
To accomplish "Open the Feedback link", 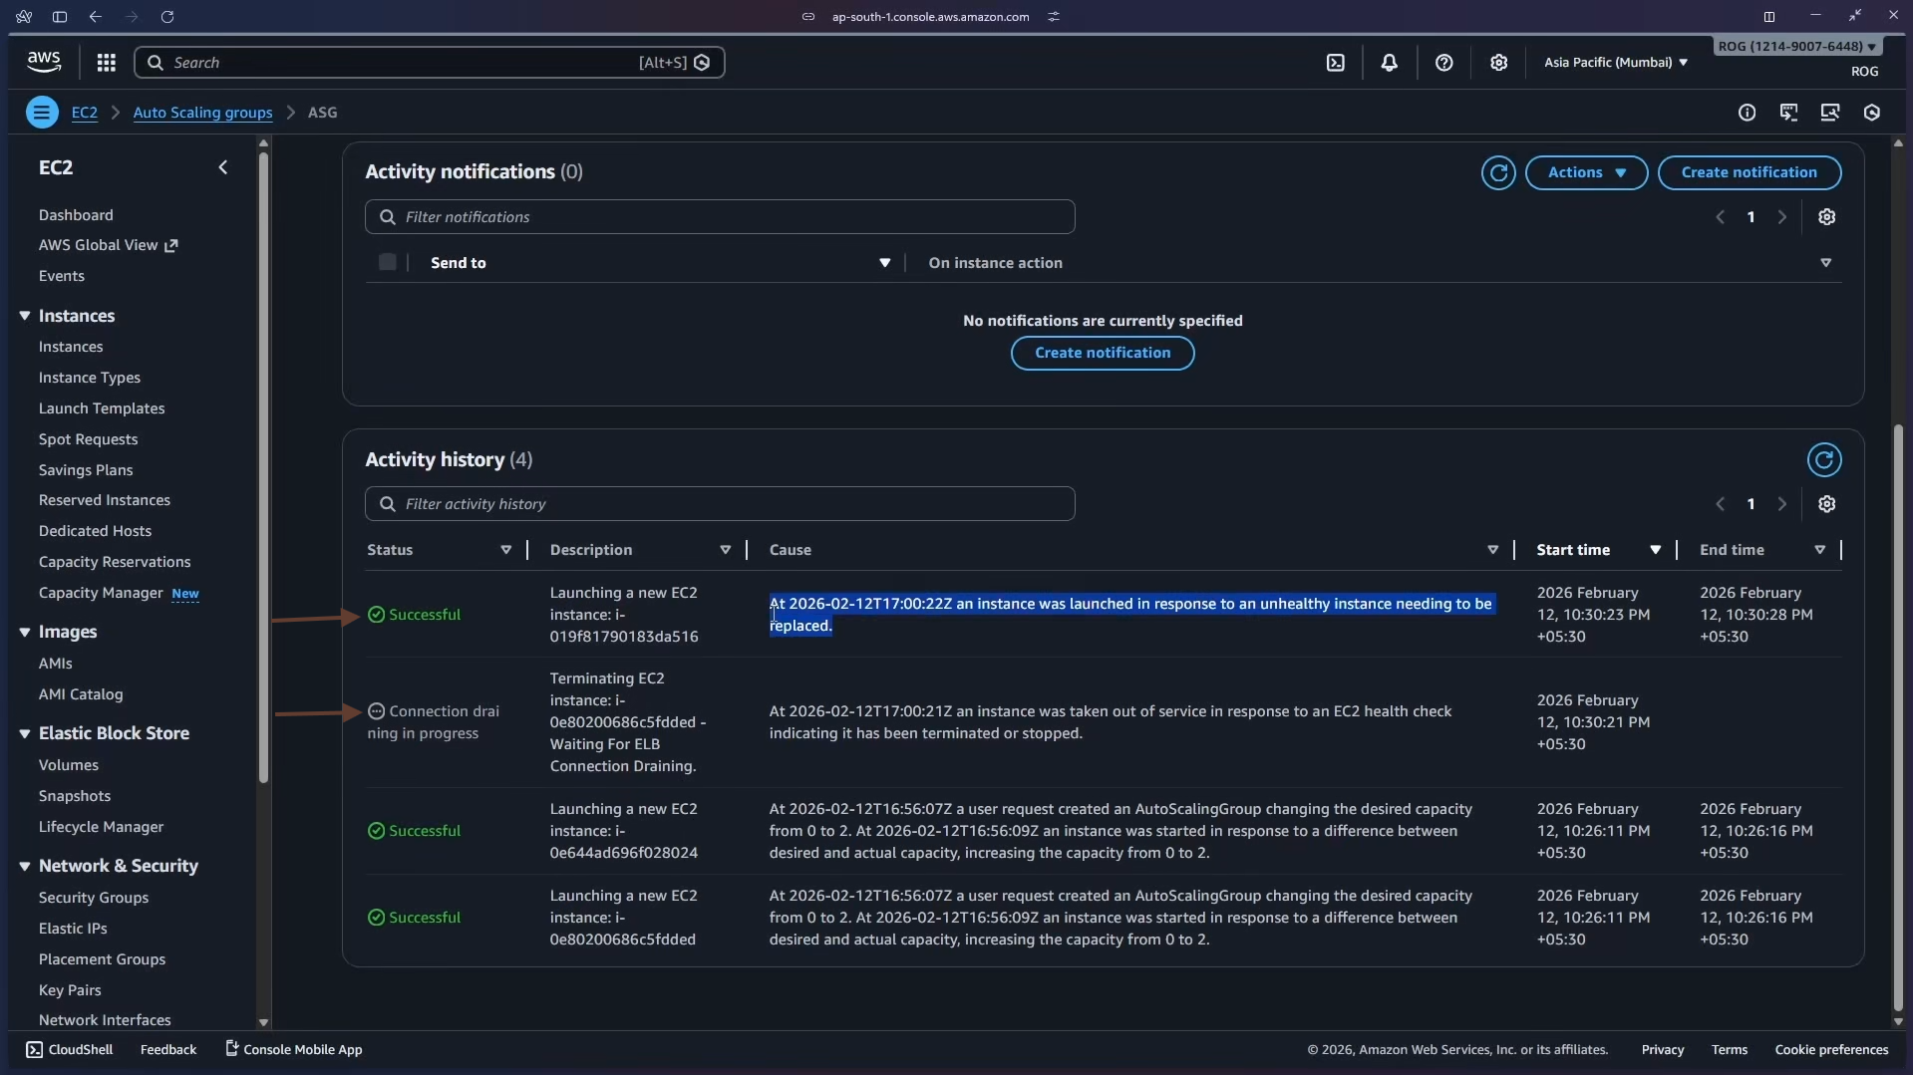I will [x=167, y=1049].
